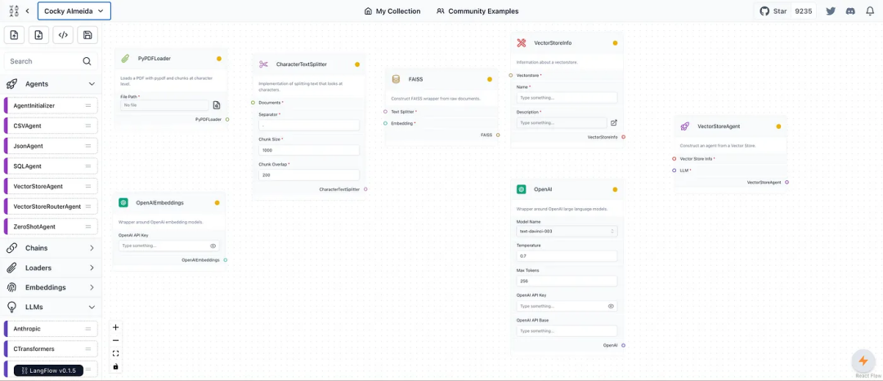Expand the Embeddings section
883x381 pixels.
[x=92, y=287]
